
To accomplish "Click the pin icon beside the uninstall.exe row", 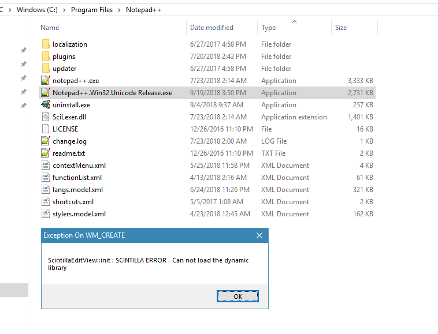I will 24,106.
